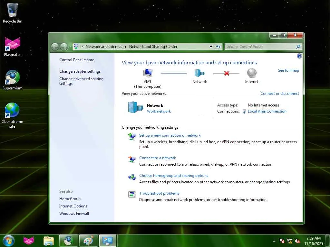Click the Back navigation arrow

click(x=55, y=47)
